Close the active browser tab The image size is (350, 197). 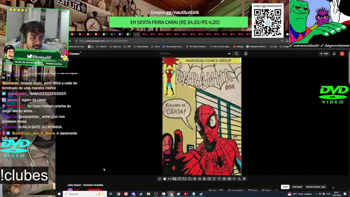tap(138, 34)
